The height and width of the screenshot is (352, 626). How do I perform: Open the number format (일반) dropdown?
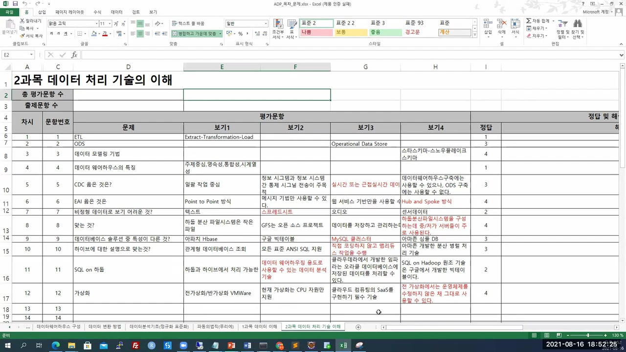pos(265,23)
